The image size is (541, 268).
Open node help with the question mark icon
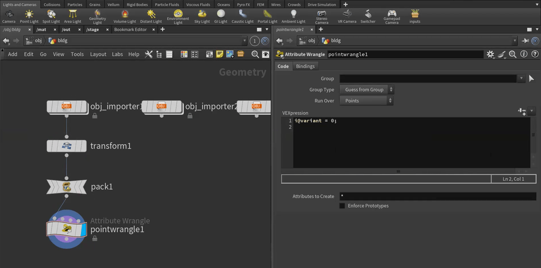(x=535, y=54)
